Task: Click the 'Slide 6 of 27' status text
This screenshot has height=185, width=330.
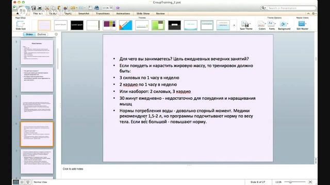Action: click(258, 182)
